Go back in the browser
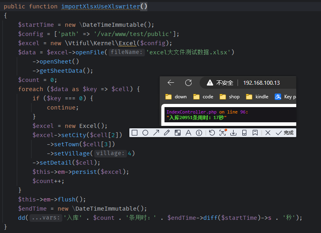 171,83
